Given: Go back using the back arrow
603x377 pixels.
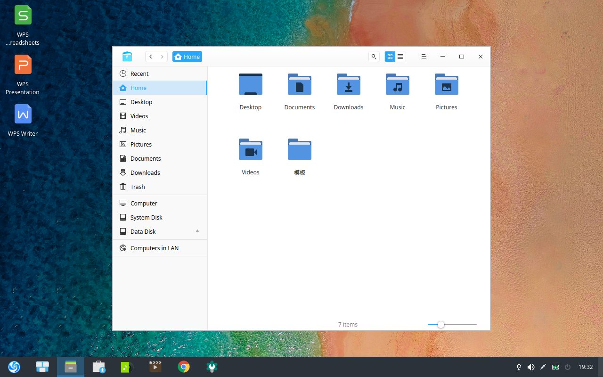Looking at the screenshot, I should coord(150,56).
